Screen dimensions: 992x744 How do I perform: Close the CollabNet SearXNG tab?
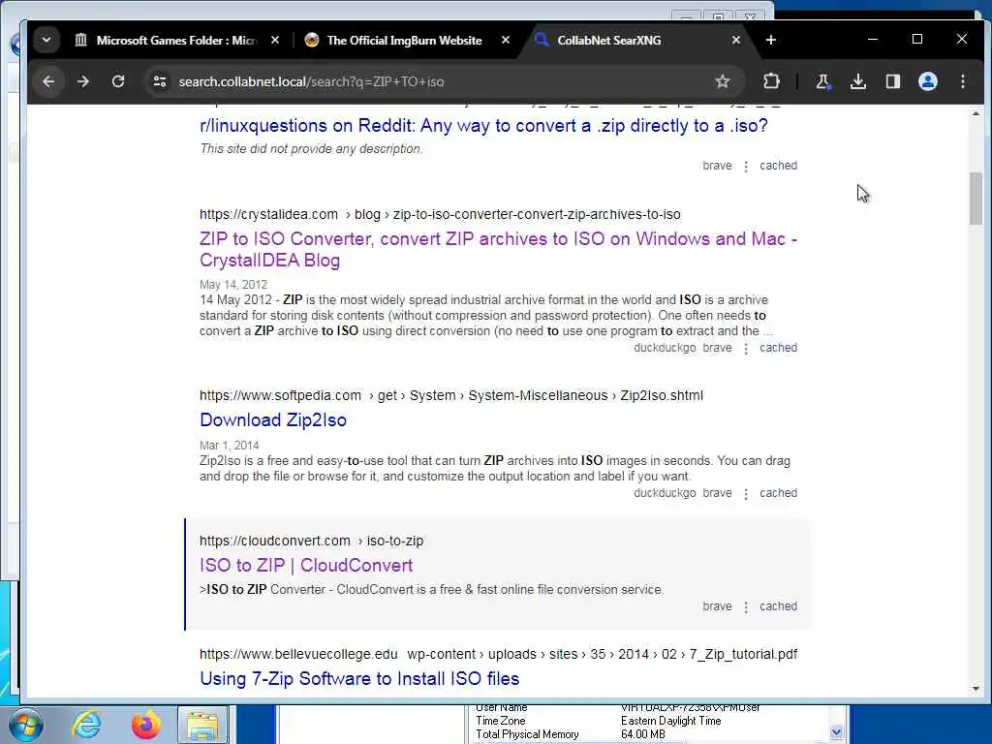736,40
